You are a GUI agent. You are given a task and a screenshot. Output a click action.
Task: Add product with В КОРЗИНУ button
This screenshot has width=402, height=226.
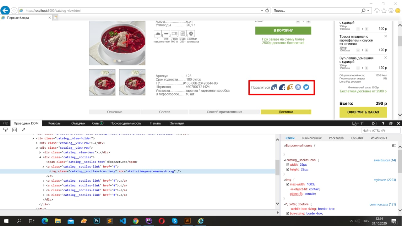[283, 30]
